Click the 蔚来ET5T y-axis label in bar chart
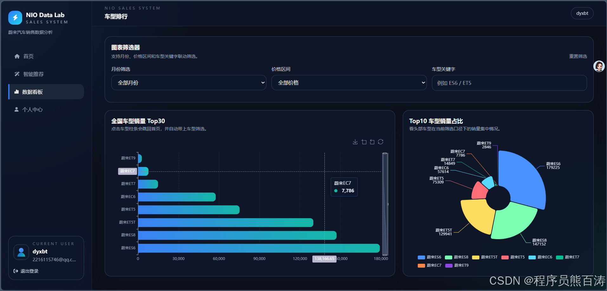The width and height of the screenshot is (607, 291). 127,222
